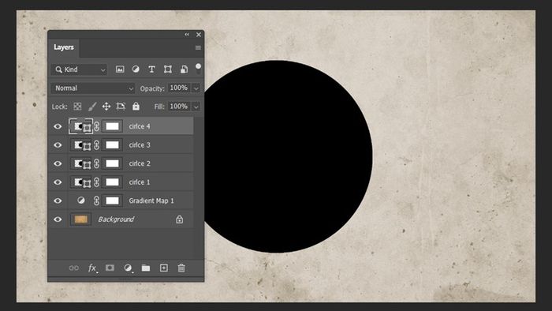The width and height of the screenshot is (552, 311).
Task: Select the cirlce 4 layer mask thumbnail
Action: click(112, 126)
